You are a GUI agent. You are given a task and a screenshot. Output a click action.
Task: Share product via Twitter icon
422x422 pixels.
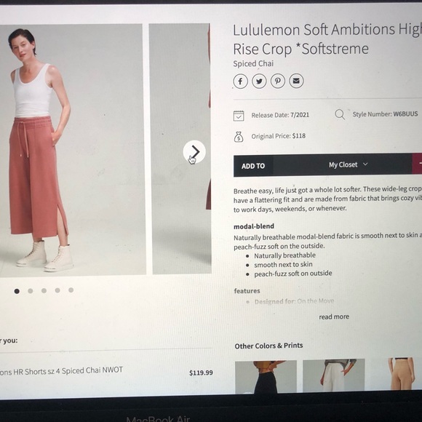pos(259,81)
